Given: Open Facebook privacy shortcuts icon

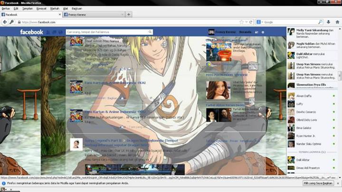Looking at the screenshot, I should [256, 32].
